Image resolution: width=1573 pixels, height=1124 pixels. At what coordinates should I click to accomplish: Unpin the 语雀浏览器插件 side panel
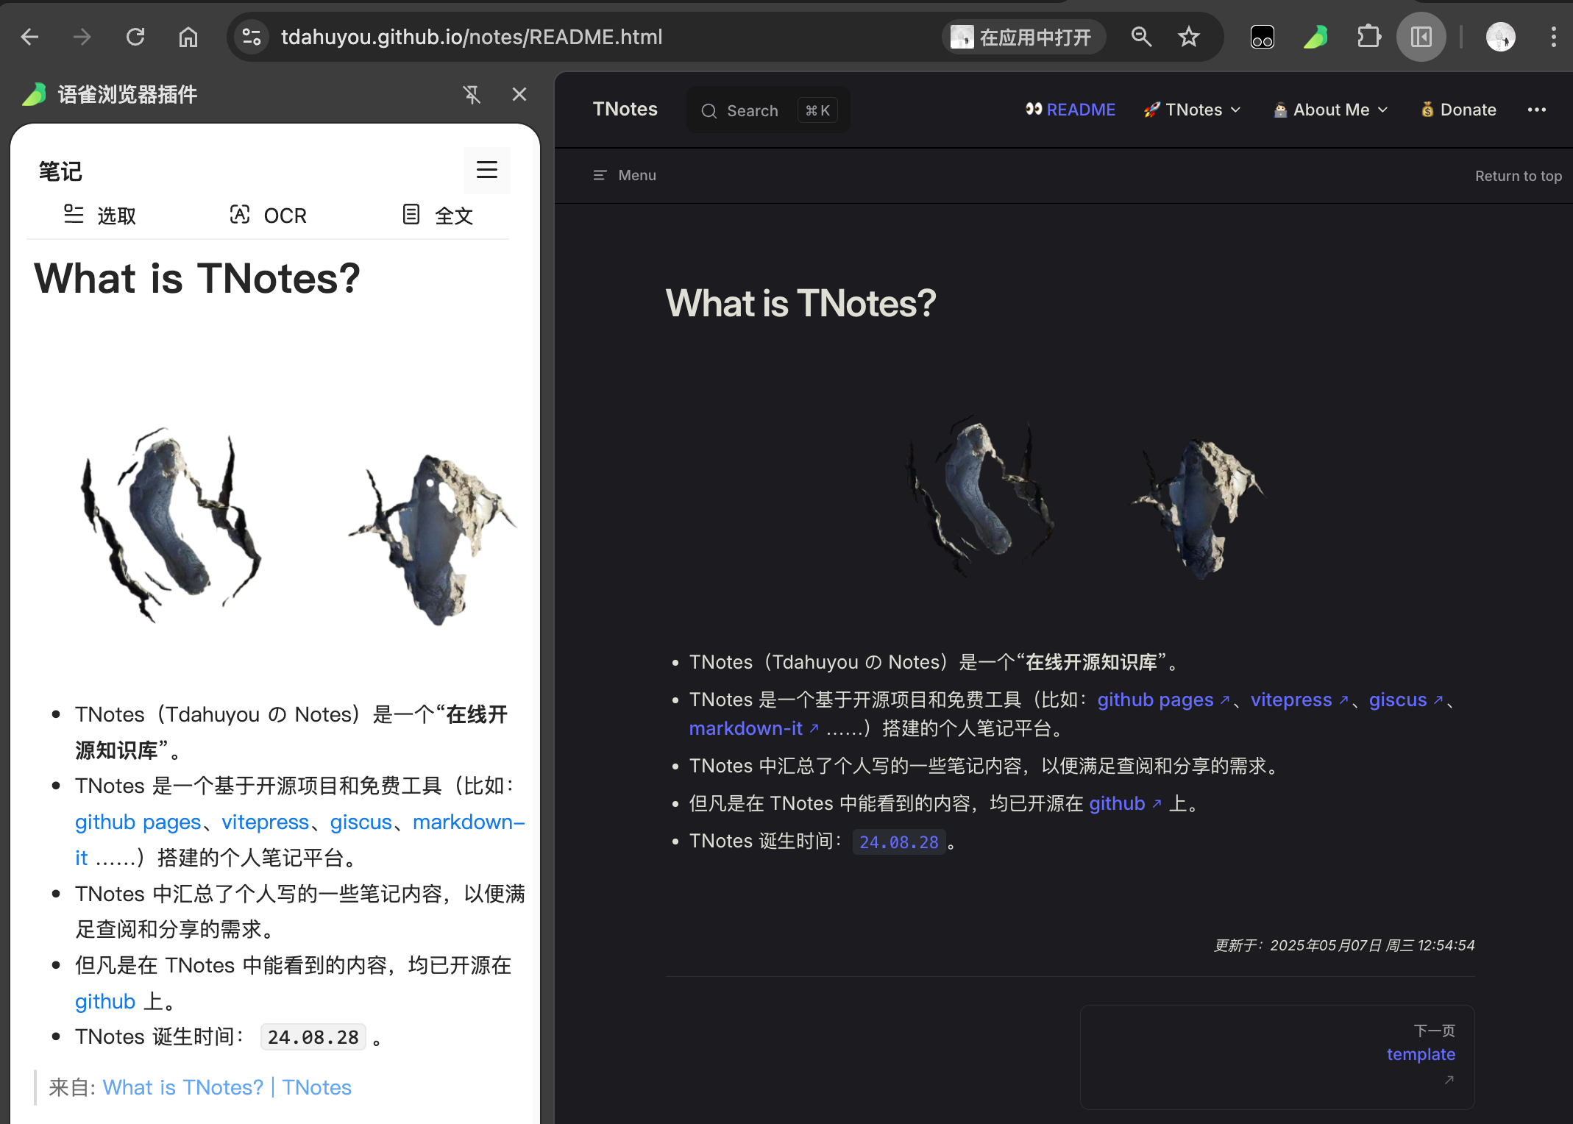pyautogui.click(x=472, y=94)
